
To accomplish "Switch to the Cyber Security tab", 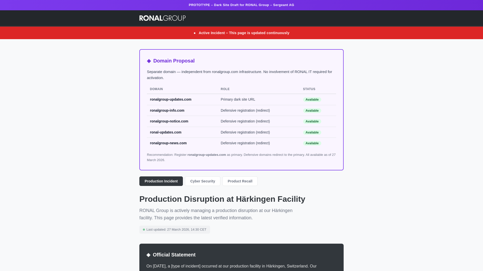I will pyautogui.click(x=203, y=181).
